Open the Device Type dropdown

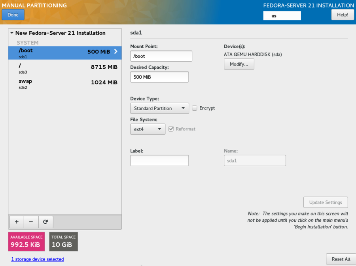tap(159, 108)
